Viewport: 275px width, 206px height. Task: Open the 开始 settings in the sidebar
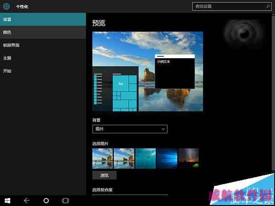[43, 71]
